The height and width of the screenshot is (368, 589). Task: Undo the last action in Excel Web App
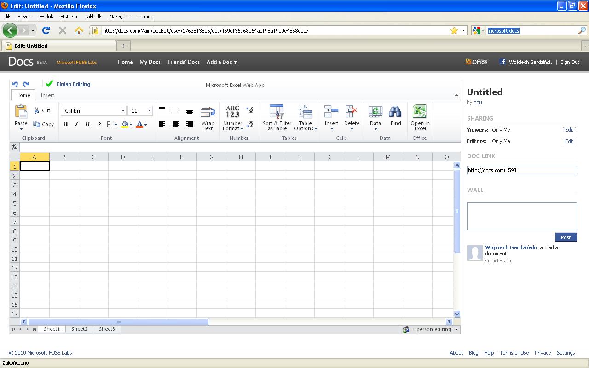click(x=15, y=84)
